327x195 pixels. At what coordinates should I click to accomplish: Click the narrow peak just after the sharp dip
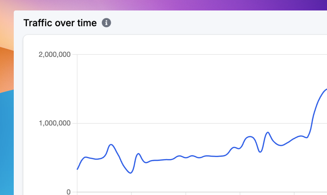[268, 132]
